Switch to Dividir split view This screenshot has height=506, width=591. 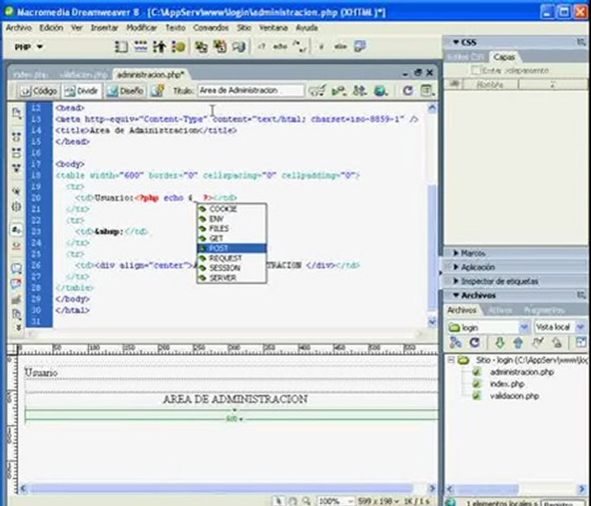82,91
